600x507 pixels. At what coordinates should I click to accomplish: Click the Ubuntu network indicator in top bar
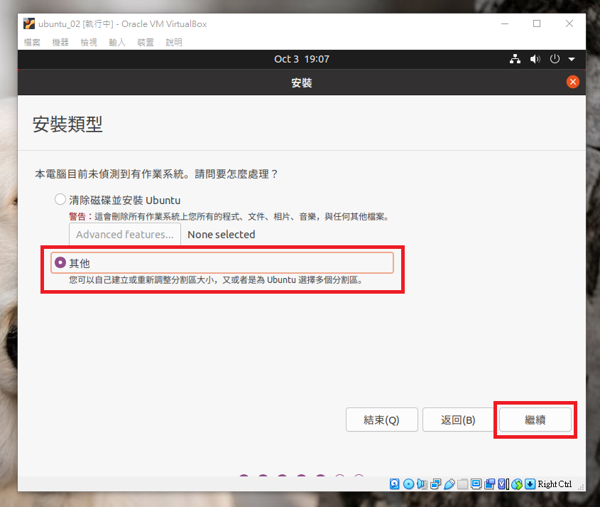(x=515, y=59)
